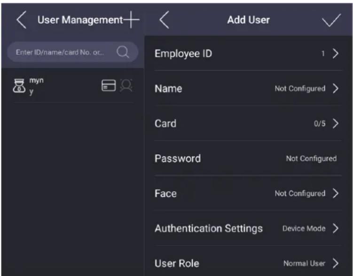
Task: Go back from Add User screen
Action: point(165,20)
